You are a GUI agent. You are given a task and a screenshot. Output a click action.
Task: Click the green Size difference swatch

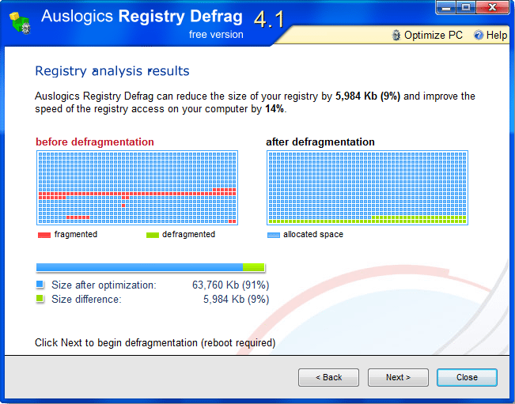tap(40, 299)
